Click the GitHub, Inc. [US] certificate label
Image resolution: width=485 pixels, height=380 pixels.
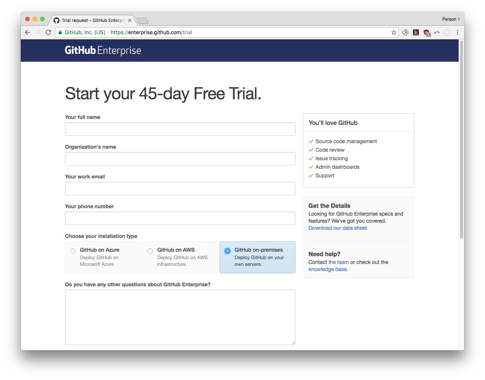coord(85,32)
